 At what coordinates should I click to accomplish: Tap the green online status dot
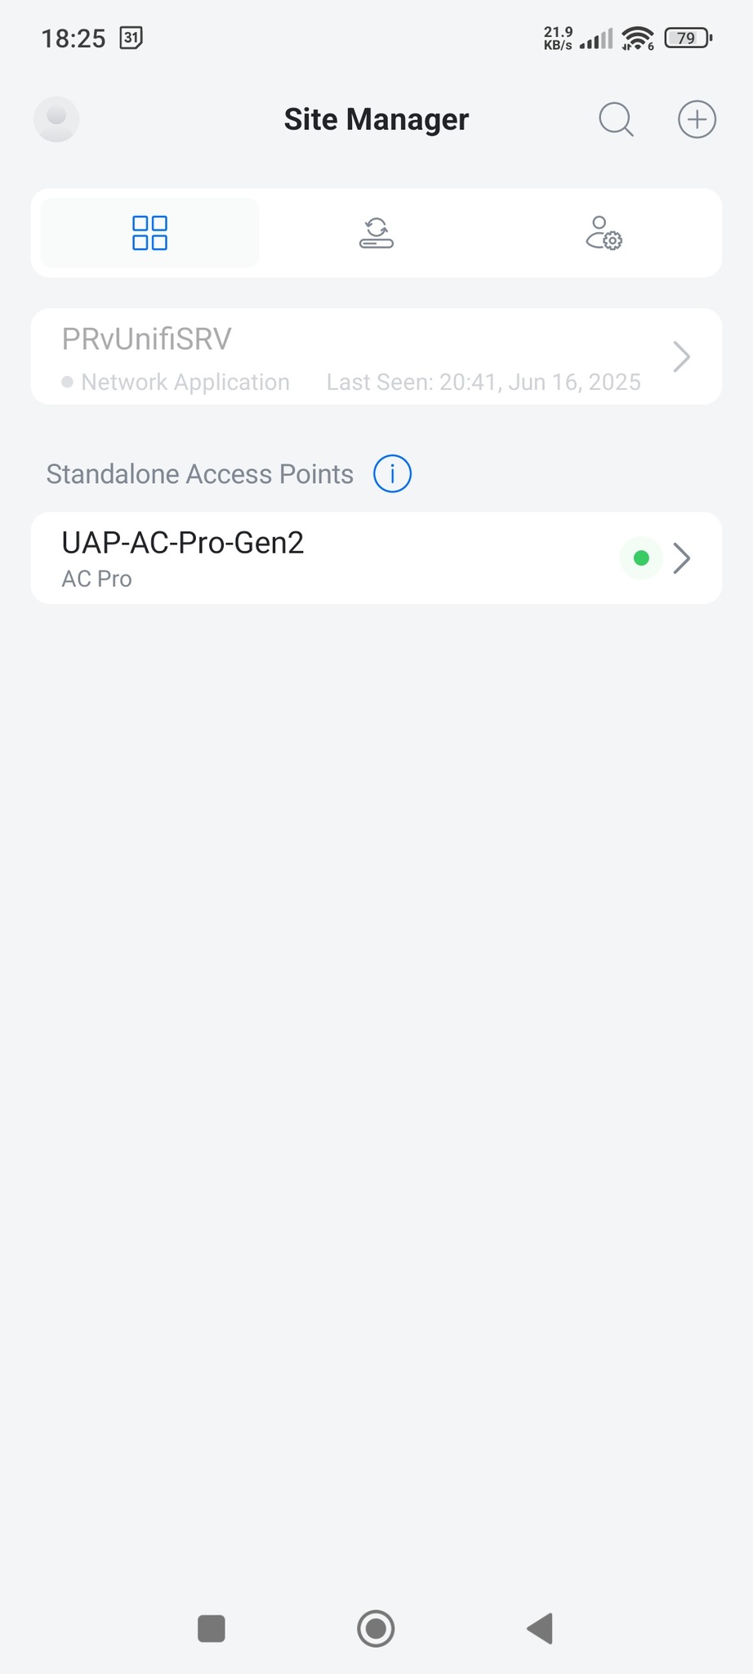(641, 558)
